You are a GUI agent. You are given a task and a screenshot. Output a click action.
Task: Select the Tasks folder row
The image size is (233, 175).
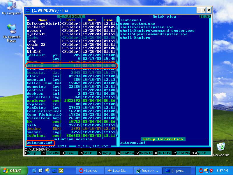point(71,38)
